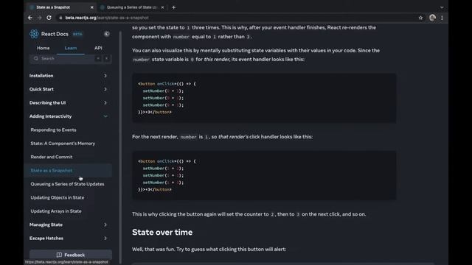Screen dimensions: 472x265
Task: Click the search magnifier icon
Action: click(36, 58)
